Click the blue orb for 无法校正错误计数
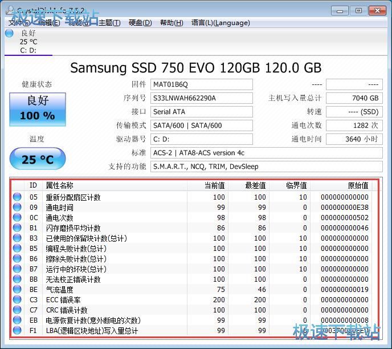 [x=17, y=279]
